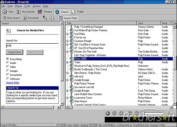Viewport: 177px width, 127px height.
Task: Pause playback in the player bar
Action: point(114,113)
